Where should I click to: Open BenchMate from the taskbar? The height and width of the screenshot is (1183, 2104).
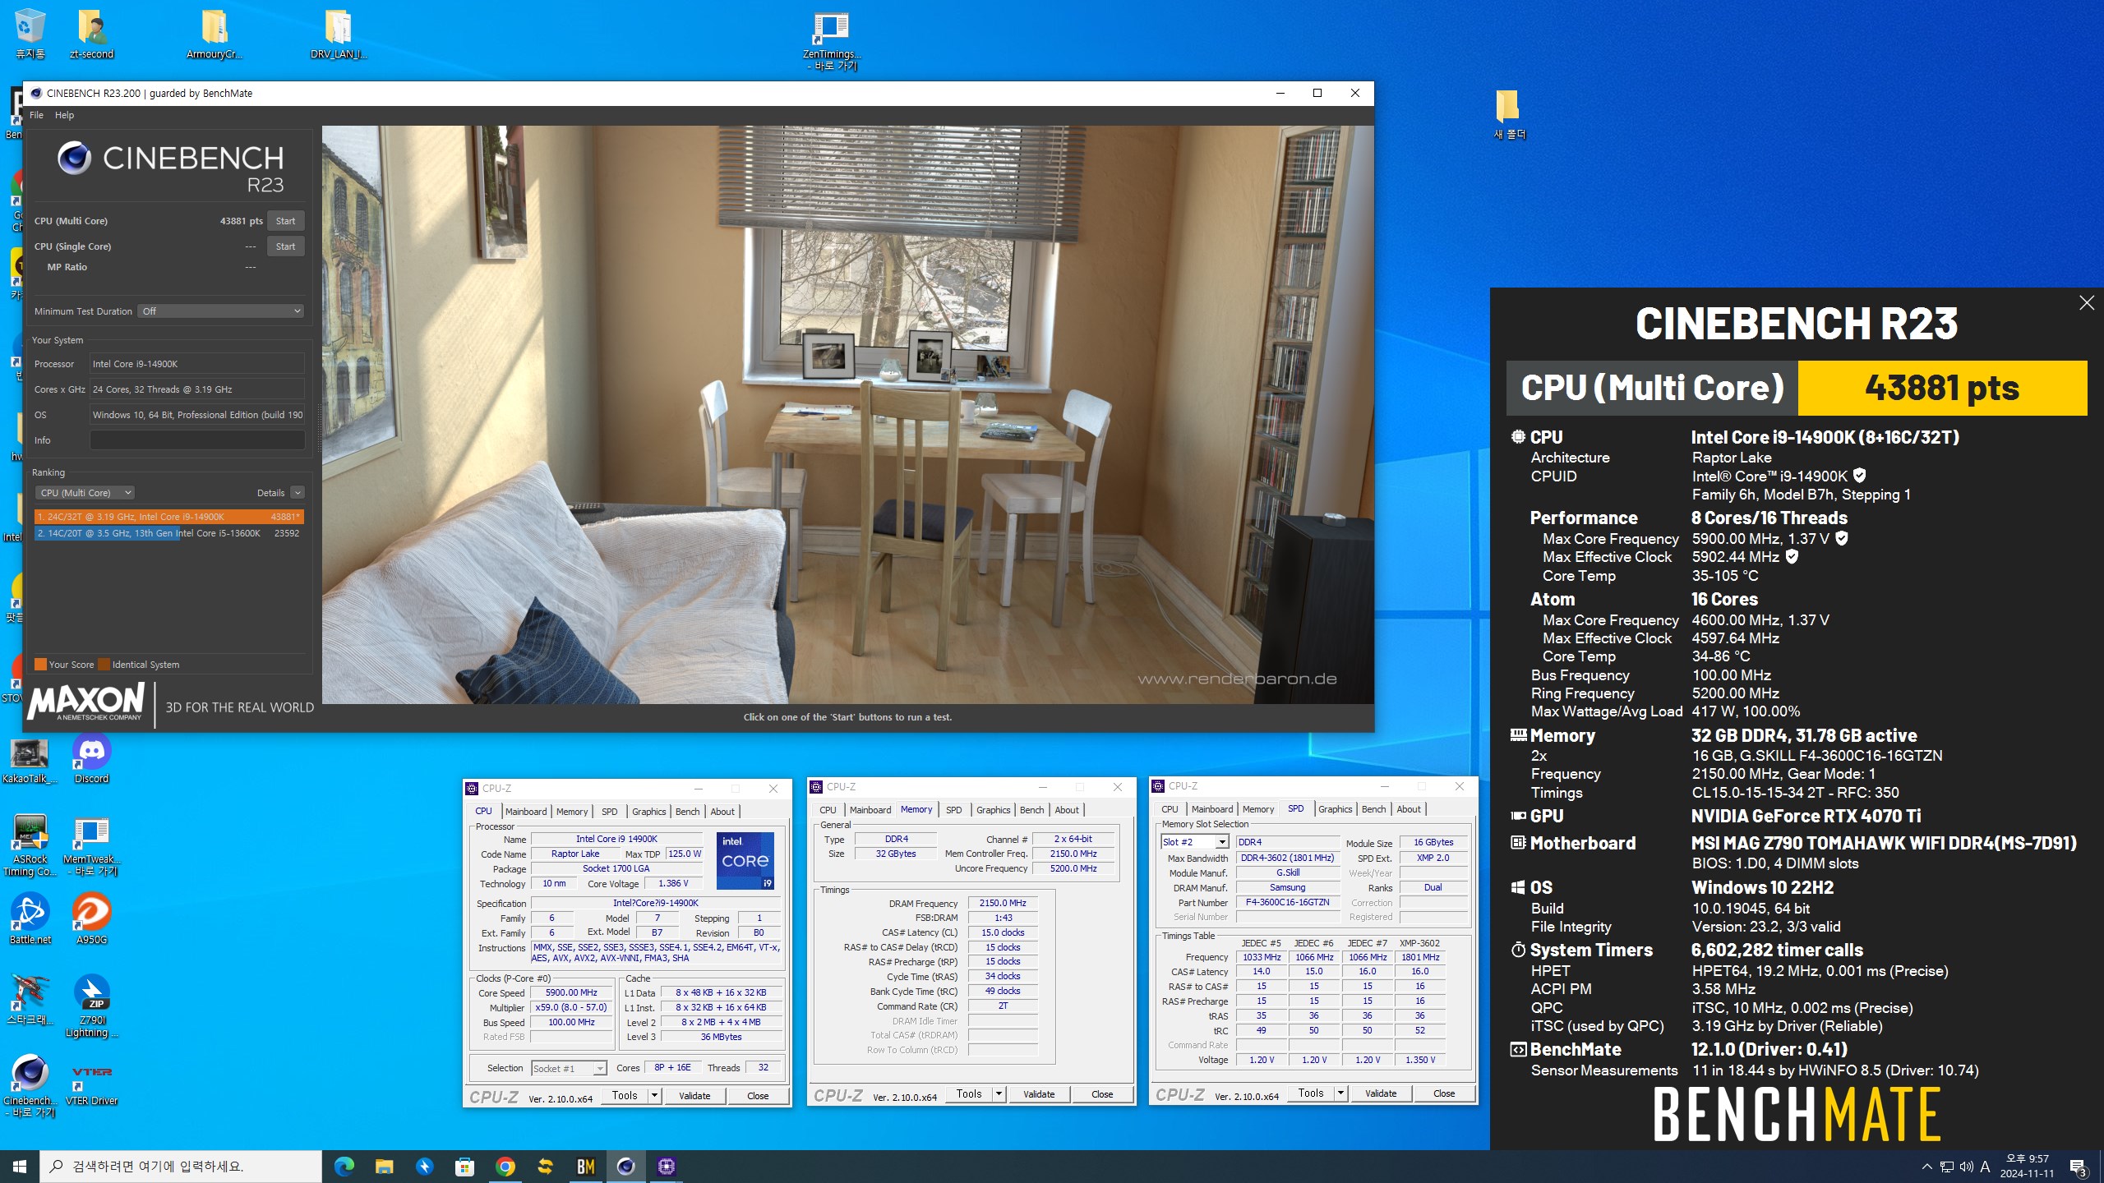(585, 1166)
